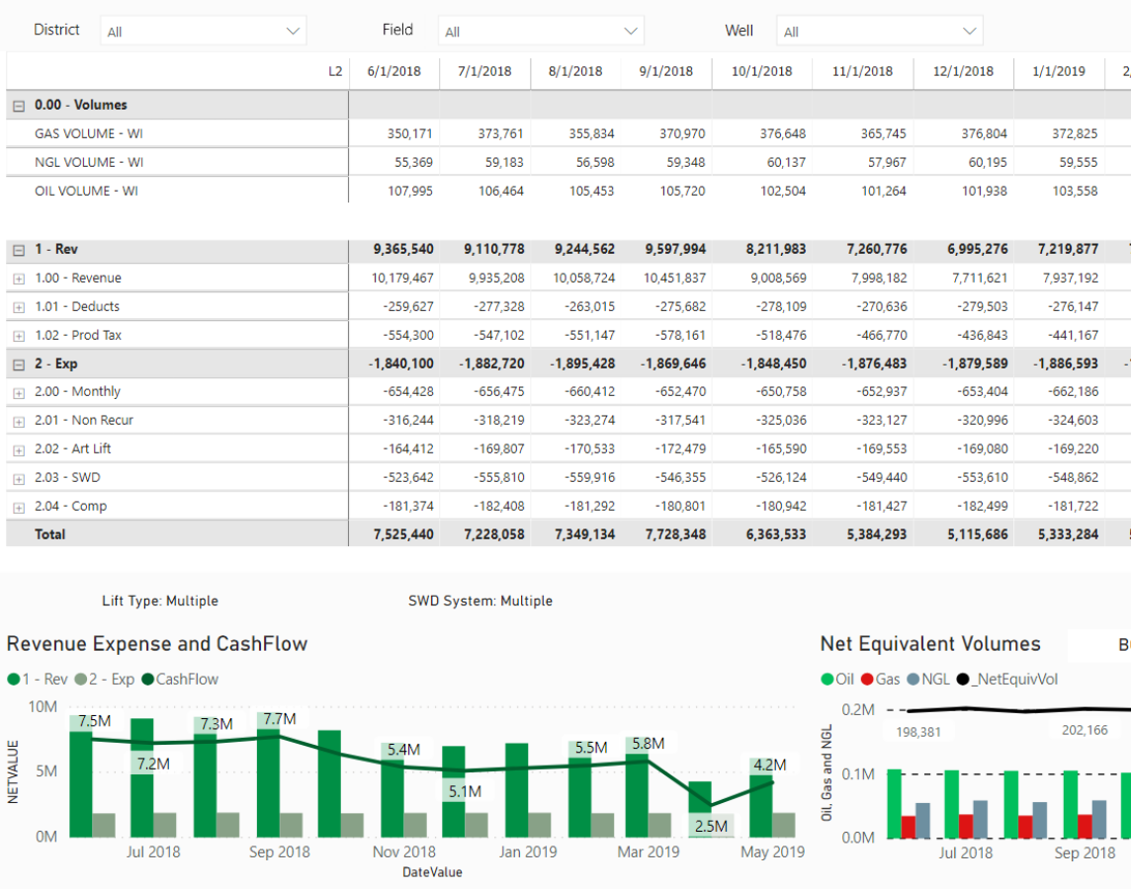Screen dimensions: 1131x889
Task: Expand the 2.03 - SWD row
Action: tap(19, 479)
